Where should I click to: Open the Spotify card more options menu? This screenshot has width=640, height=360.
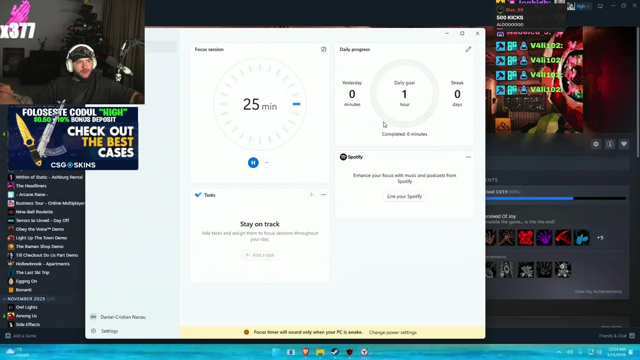pyautogui.click(x=468, y=157)
